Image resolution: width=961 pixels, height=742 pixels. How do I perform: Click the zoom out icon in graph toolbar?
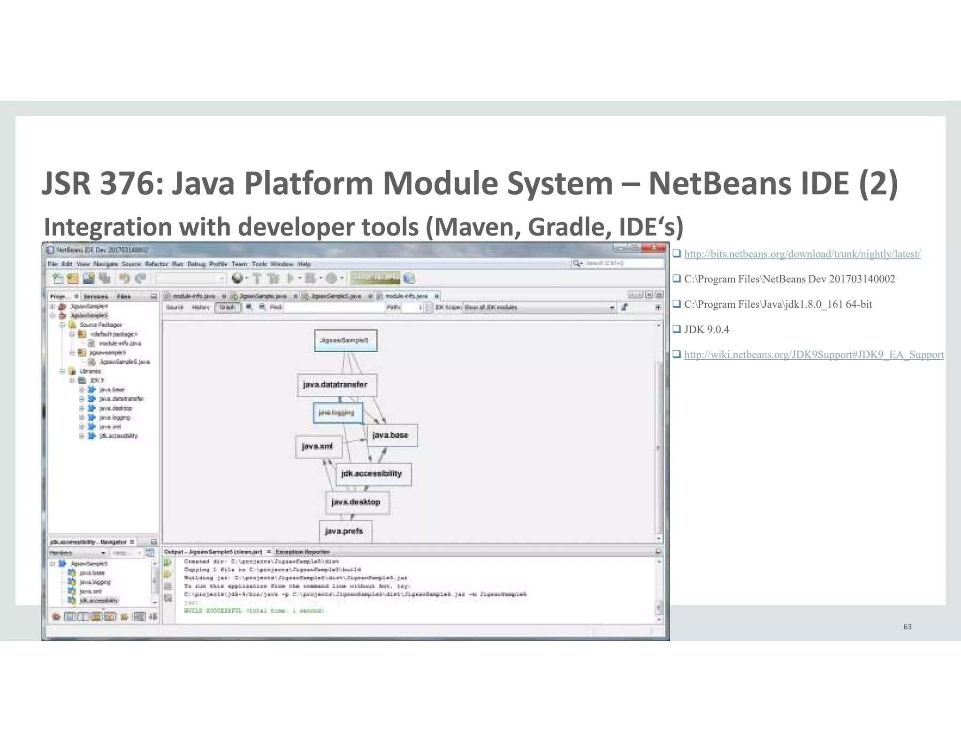(x=262, y=307)
